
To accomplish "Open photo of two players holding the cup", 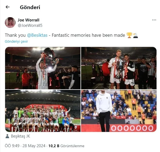I will coord(119,68).
